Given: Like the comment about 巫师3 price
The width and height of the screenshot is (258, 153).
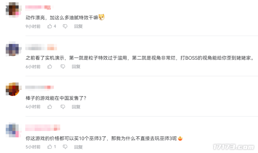Looking at the screenshot, I should click(x=50, y=147).
